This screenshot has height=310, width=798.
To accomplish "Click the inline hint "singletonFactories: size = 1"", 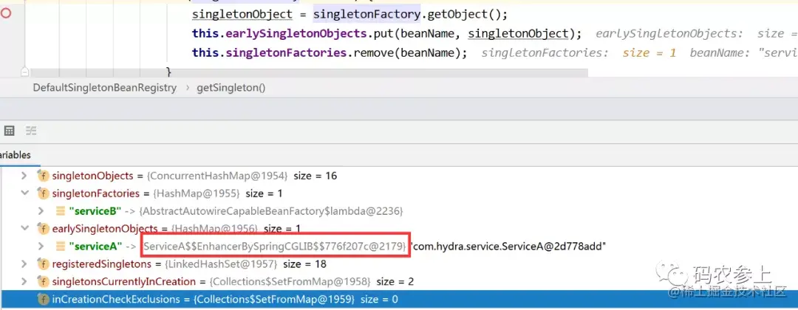I will 579,53.
